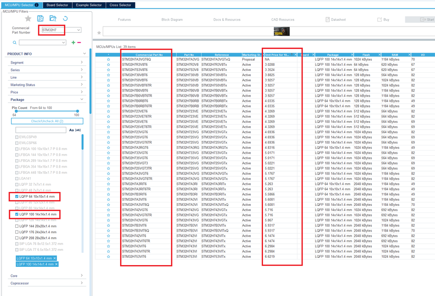Star the STM32H723VET6 row
Image resolution: width=435 pixels, height=296 pixels.
(x=108, y=111)
